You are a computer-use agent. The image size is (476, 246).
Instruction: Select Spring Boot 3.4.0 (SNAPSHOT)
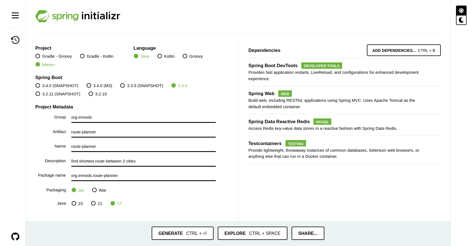pos(57,86)
